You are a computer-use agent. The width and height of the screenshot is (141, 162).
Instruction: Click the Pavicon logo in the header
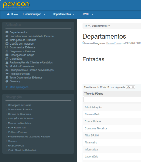(x=16, y=5)
